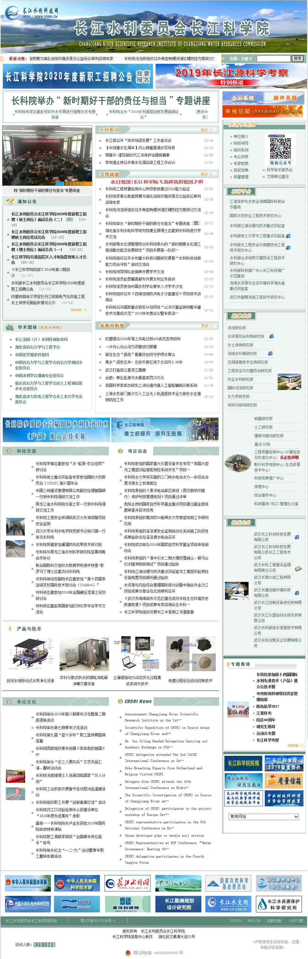Open the 办公系统 tab button
This screenshot has width=308, height=959.
243,98
